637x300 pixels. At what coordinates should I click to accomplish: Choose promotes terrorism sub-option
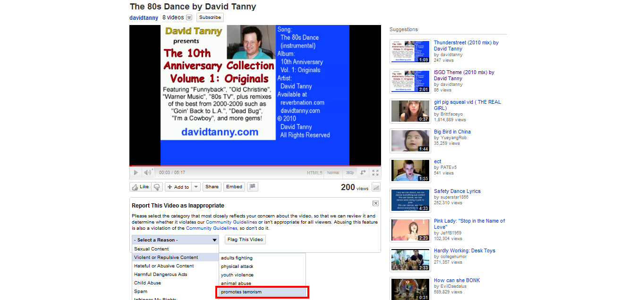coord(263,292)
